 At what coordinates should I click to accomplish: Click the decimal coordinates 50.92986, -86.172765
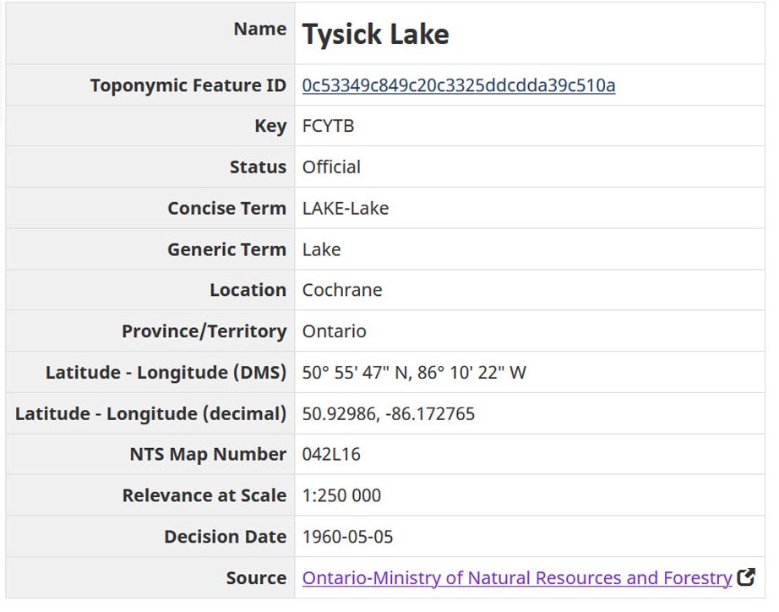[389, 414]
